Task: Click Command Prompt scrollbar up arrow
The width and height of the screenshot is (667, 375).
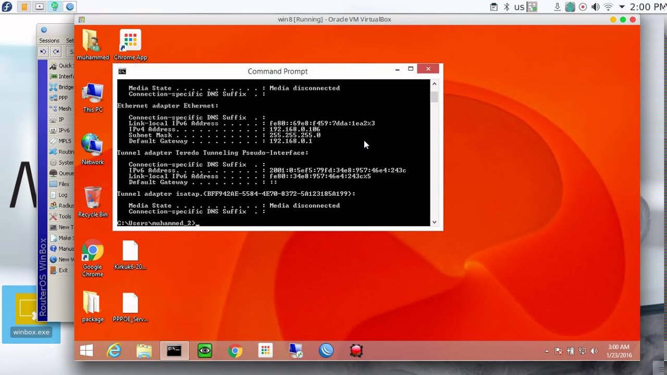Action: (x=434, y=84)
